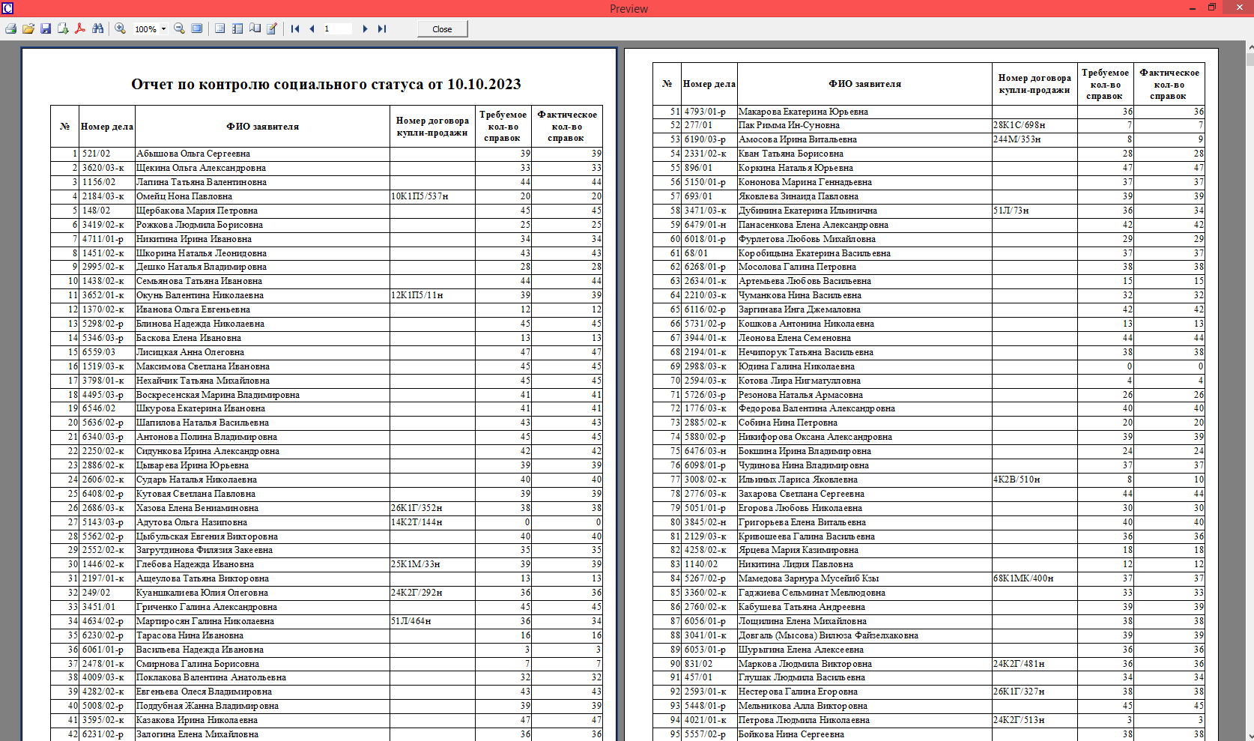Toggle the page thumbnails panel
The width and height of the screenshot is (1254, 741).
coord(237,29)
